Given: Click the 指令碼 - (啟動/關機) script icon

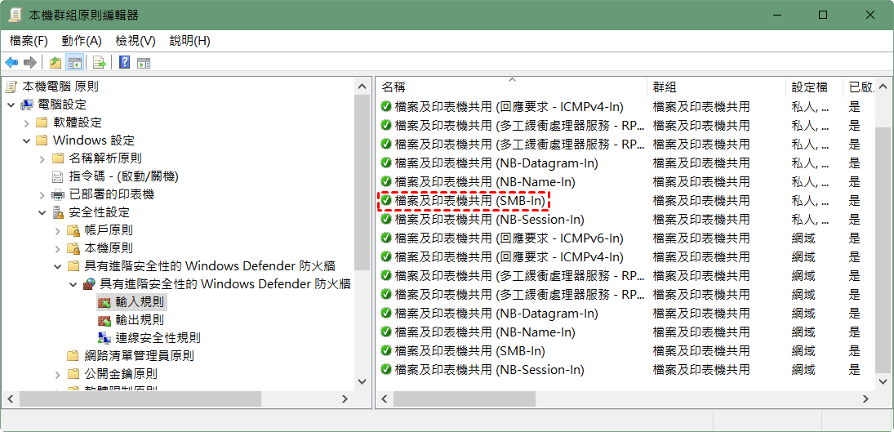Looking at the screenshot, I should point(58,176).
